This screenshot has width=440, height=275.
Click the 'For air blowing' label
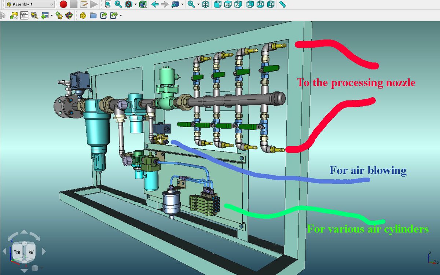pyautogui.click(x=368, y=170)
